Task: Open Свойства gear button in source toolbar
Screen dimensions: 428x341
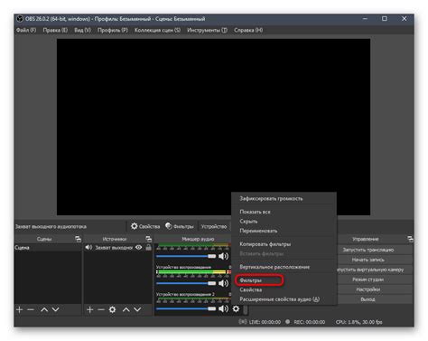Action: (145, 226)
